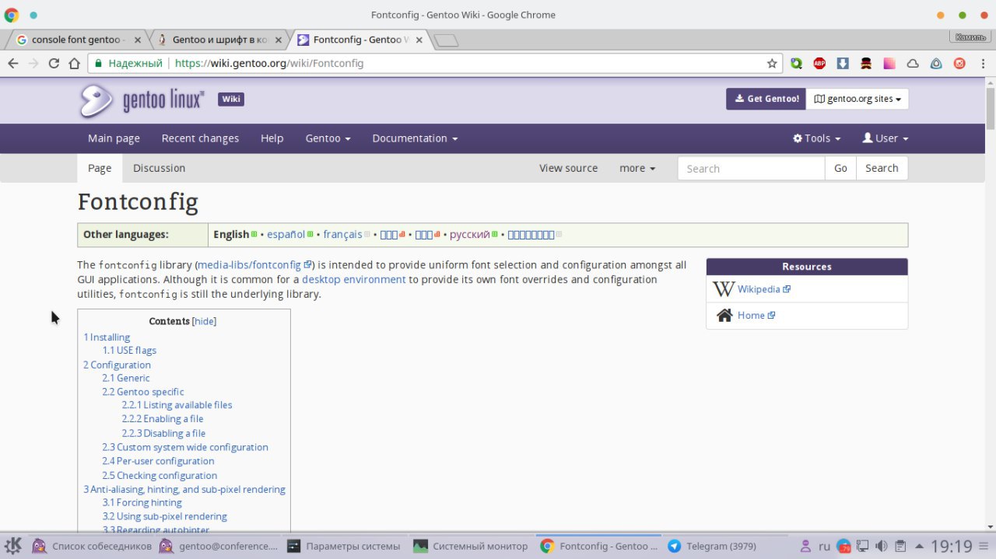Switch language to français
Screen dimensions: 996x559
[x=342, y=234]
